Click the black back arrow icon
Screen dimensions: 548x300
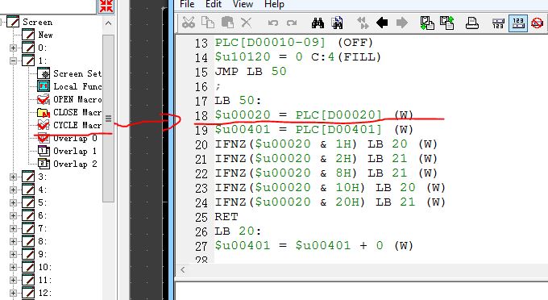coord(382,23)
